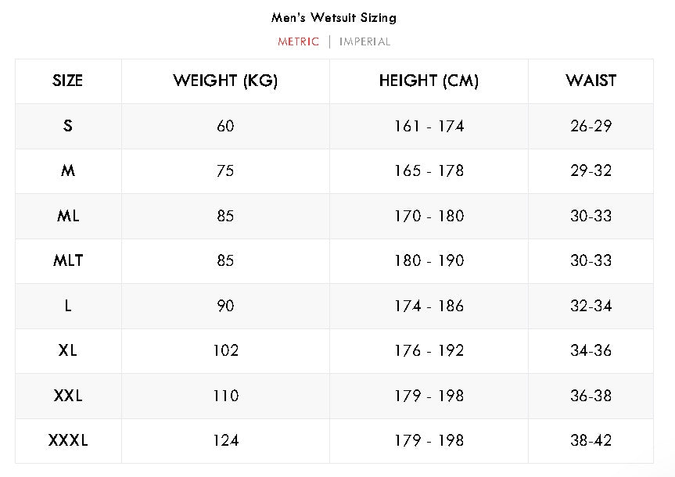Click the WAIST column header
The image size is (675, 477).
click(591, 81)
